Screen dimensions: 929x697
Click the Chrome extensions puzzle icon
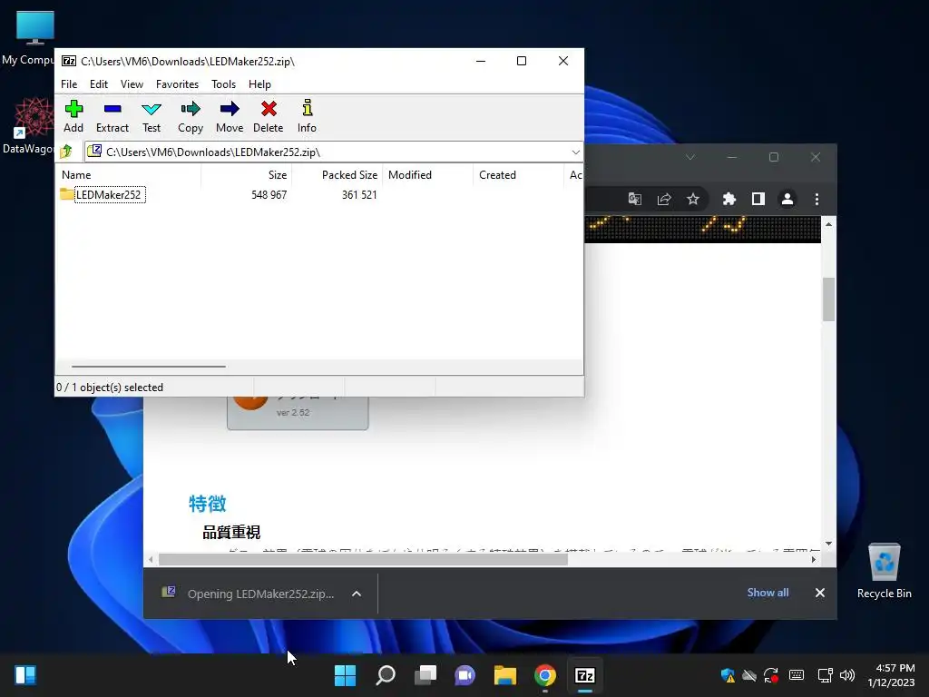(x=729, y=199)
